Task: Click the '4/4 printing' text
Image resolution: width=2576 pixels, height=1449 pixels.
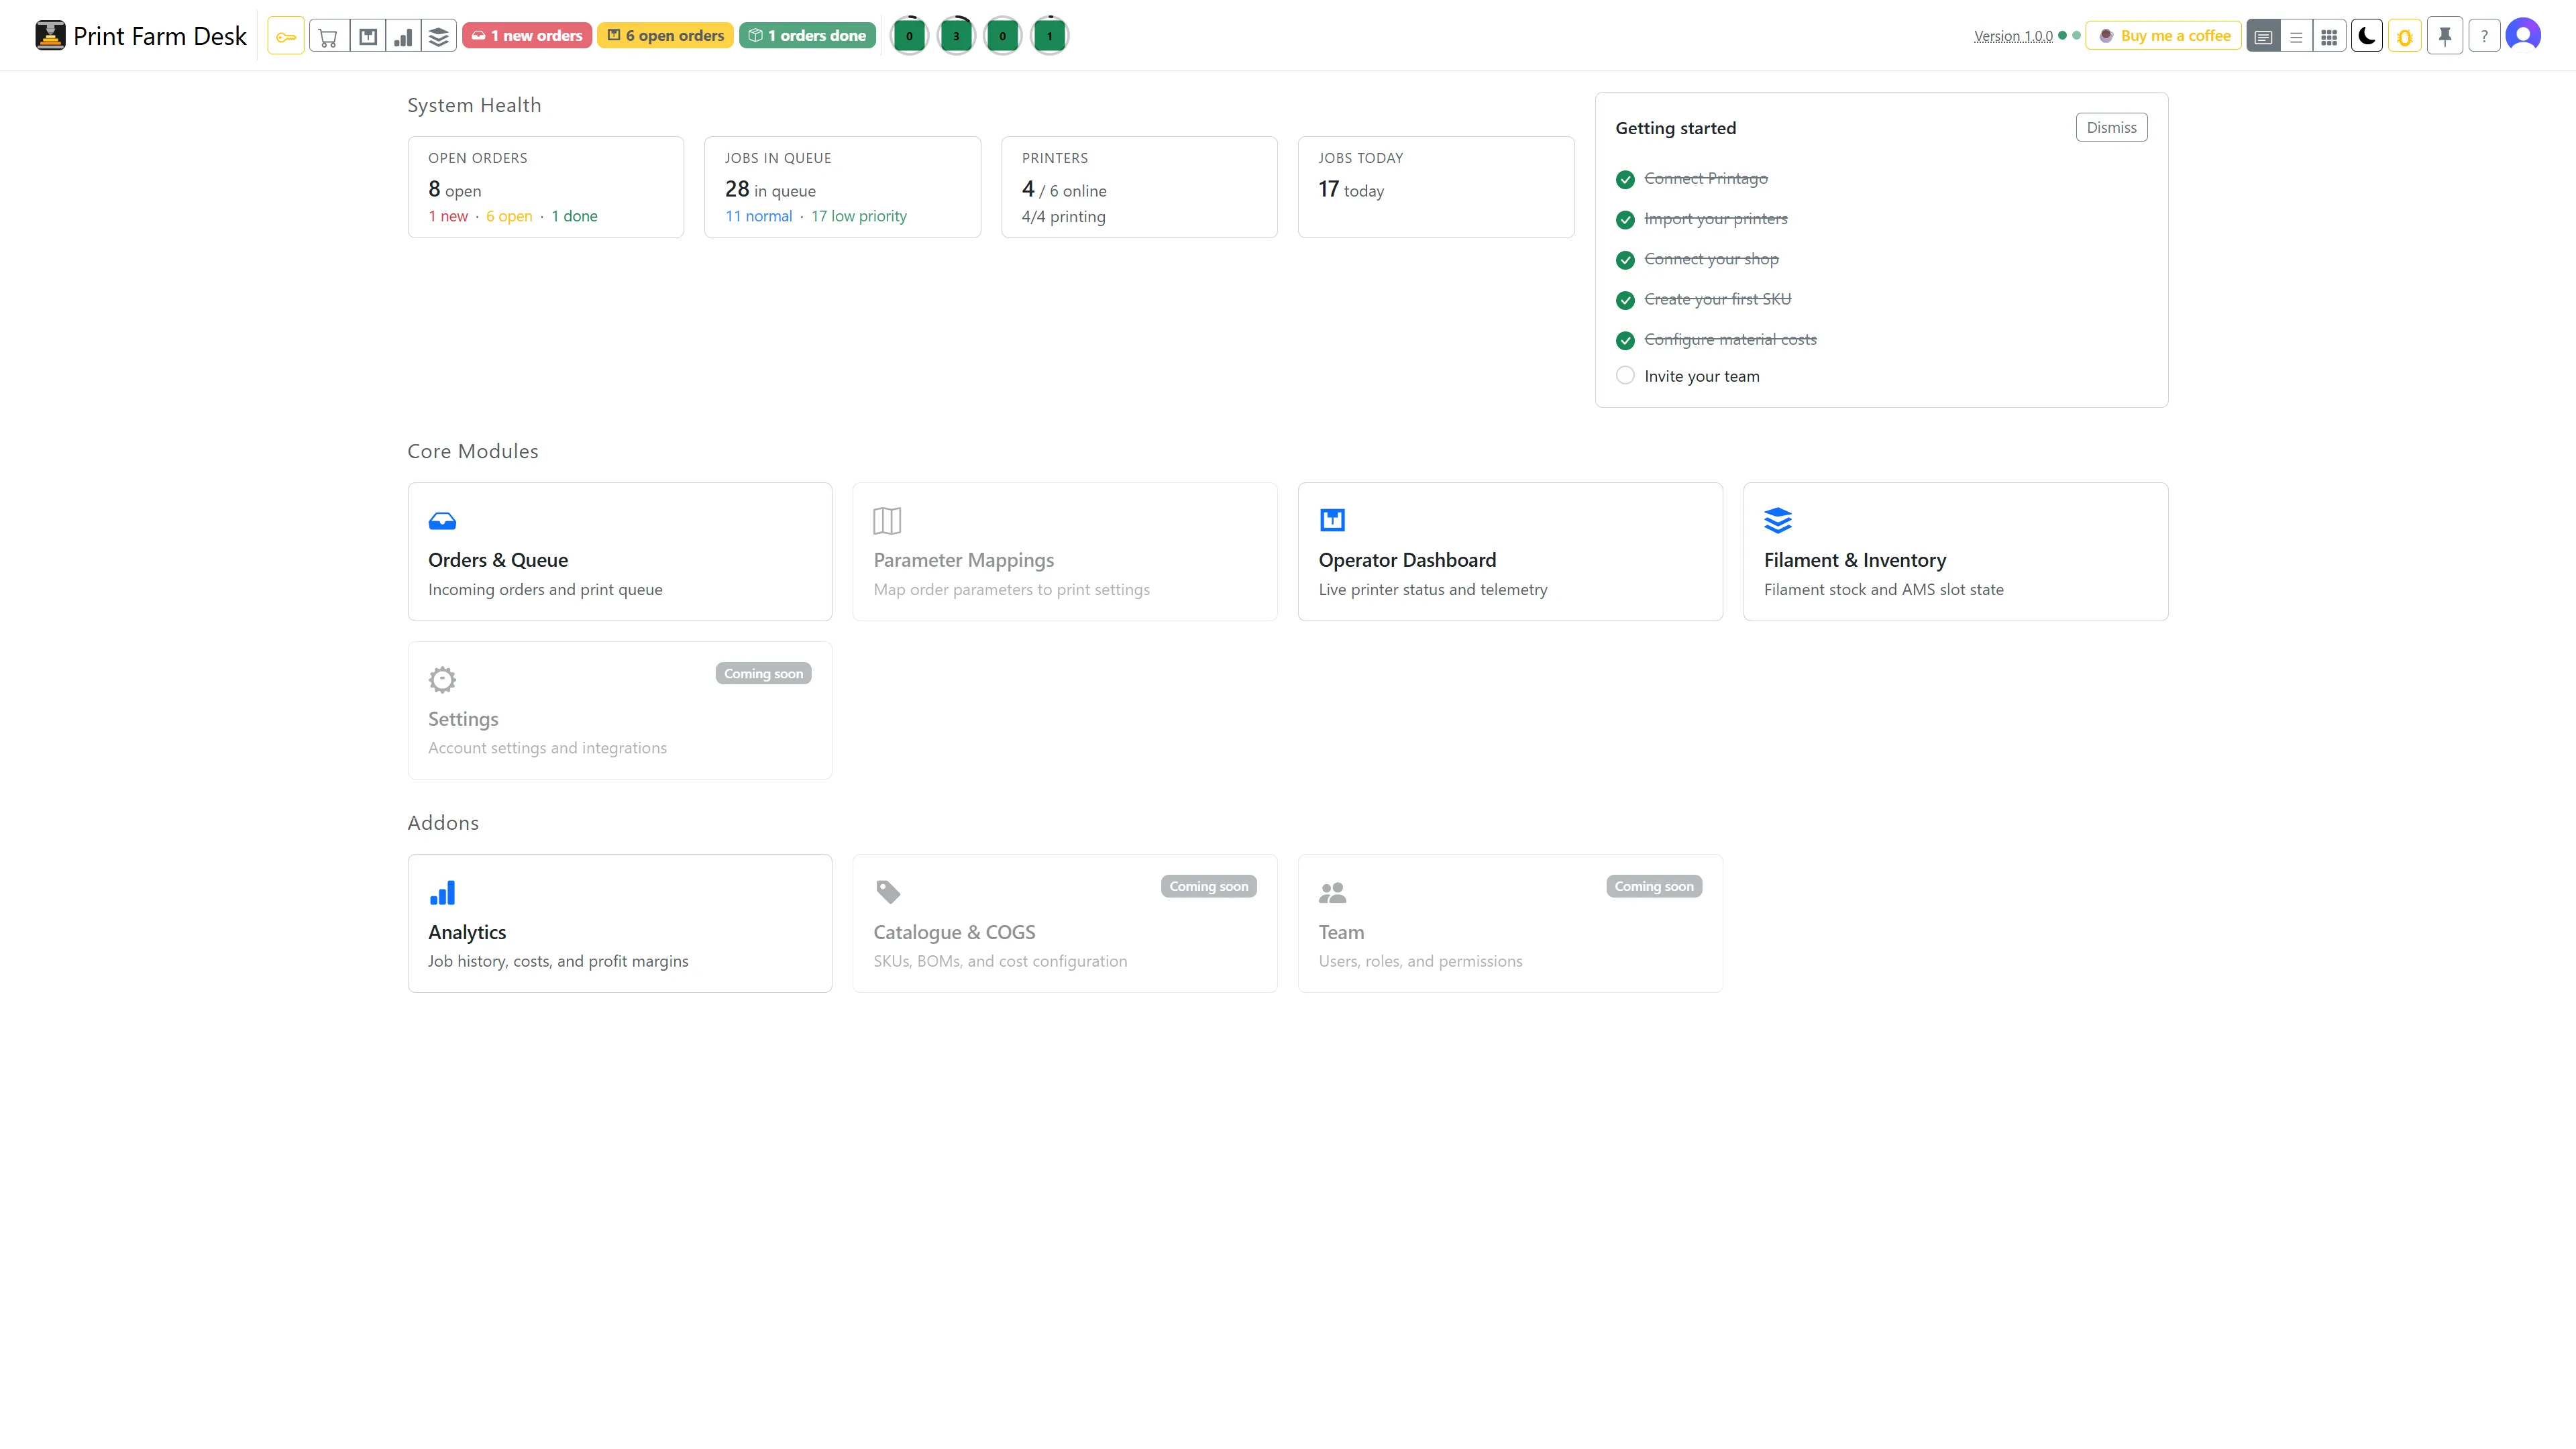Action: [1063, 216]
